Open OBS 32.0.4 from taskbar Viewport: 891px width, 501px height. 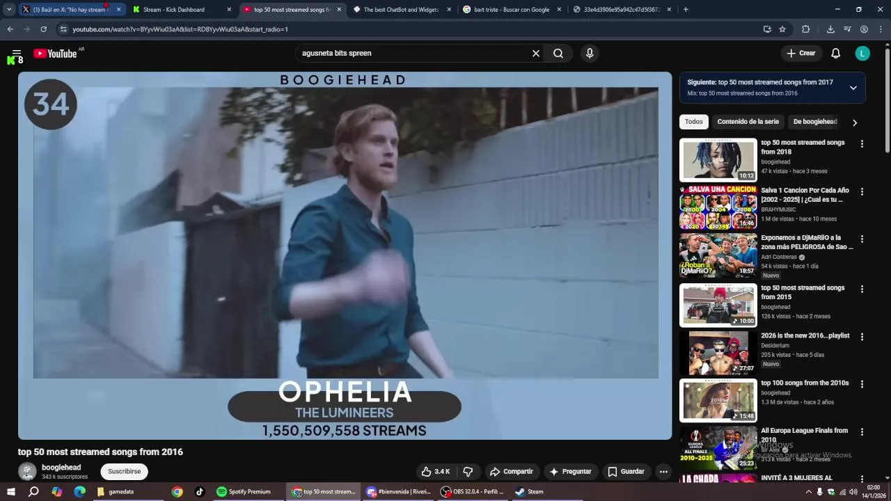pos(473,492)
